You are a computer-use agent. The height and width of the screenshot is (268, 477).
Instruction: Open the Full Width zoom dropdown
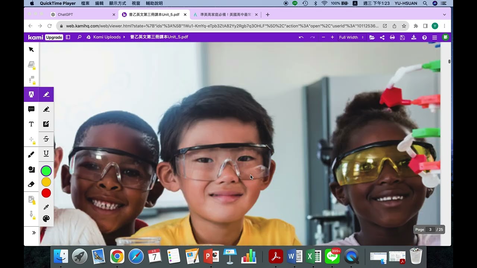click(x=351, y=37)
